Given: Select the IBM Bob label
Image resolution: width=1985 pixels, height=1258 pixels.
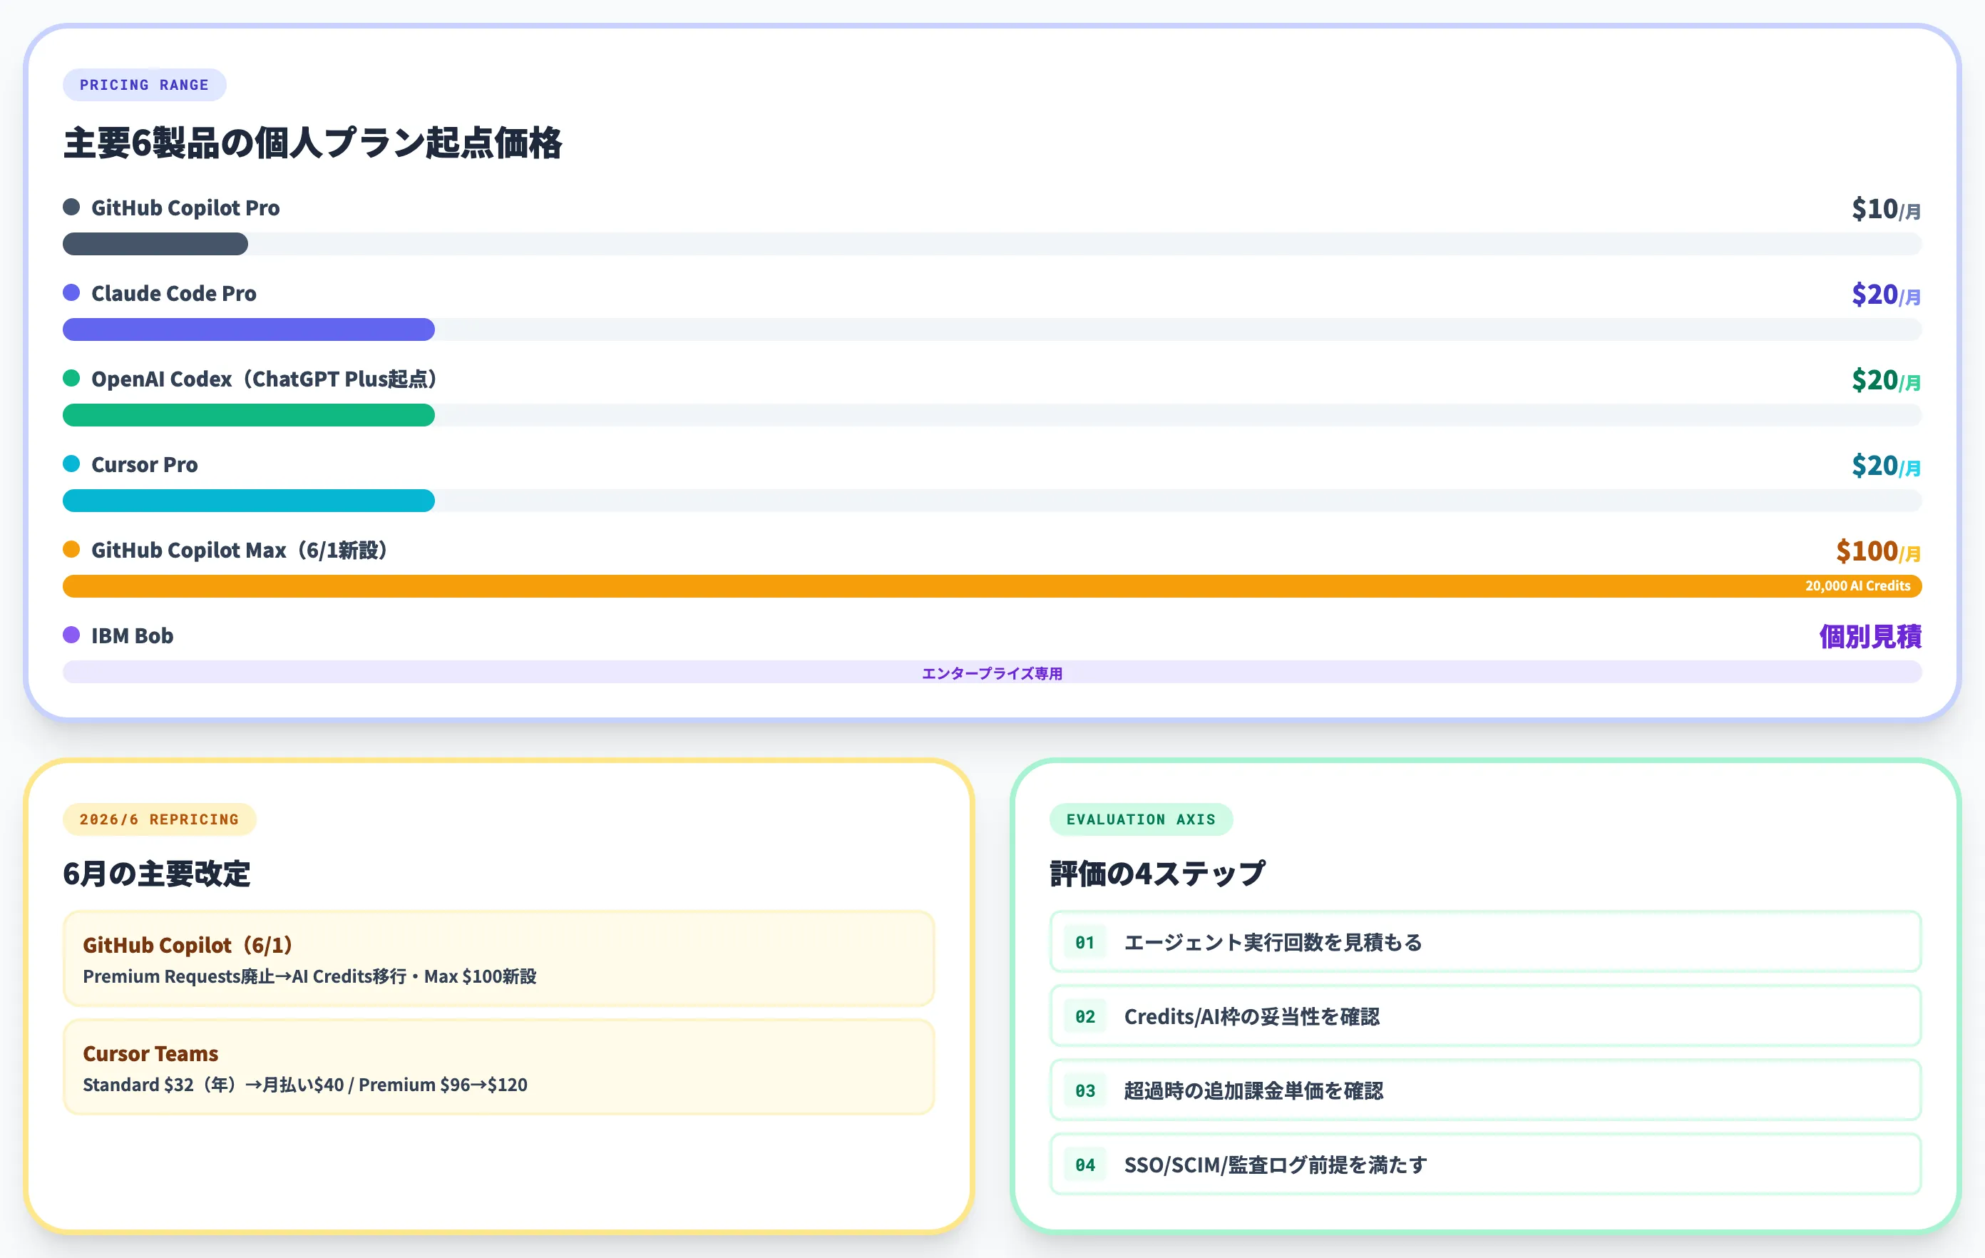Looking at the screenshot, I should click(132, 636).
